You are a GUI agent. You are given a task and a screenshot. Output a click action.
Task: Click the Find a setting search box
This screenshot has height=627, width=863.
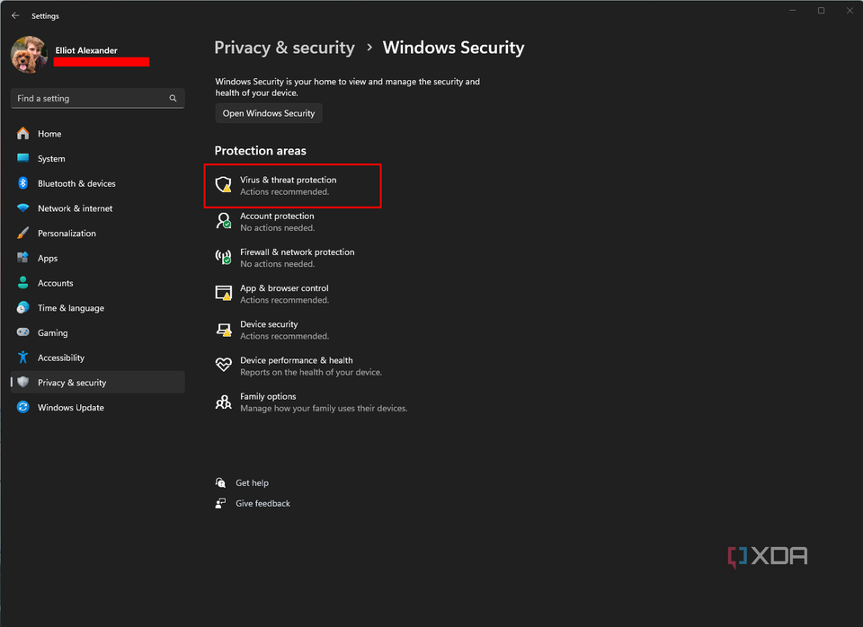tap(97, 99)
